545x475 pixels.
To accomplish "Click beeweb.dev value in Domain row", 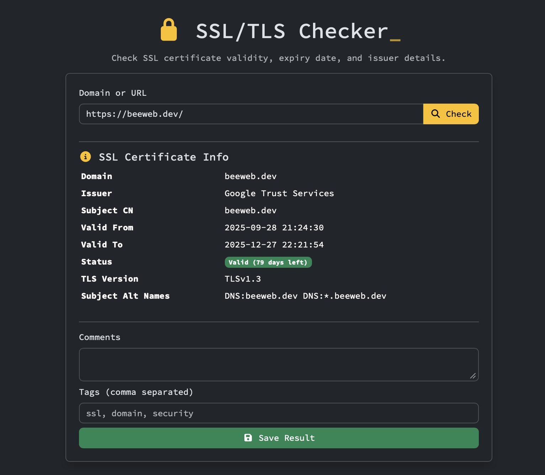I will [x=251, y=176].
